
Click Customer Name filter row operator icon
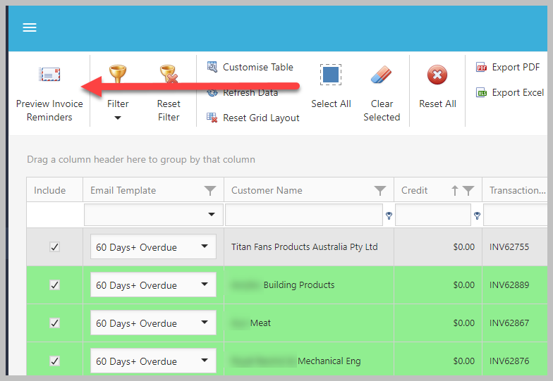pos(389,216)
